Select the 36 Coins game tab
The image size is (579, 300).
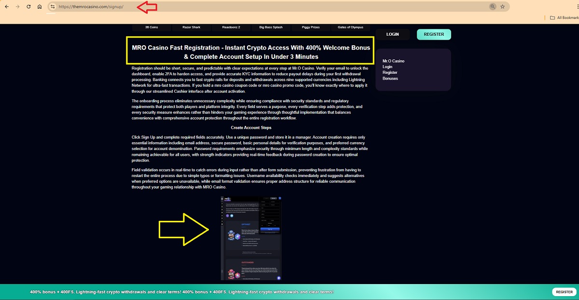[152, 27]
